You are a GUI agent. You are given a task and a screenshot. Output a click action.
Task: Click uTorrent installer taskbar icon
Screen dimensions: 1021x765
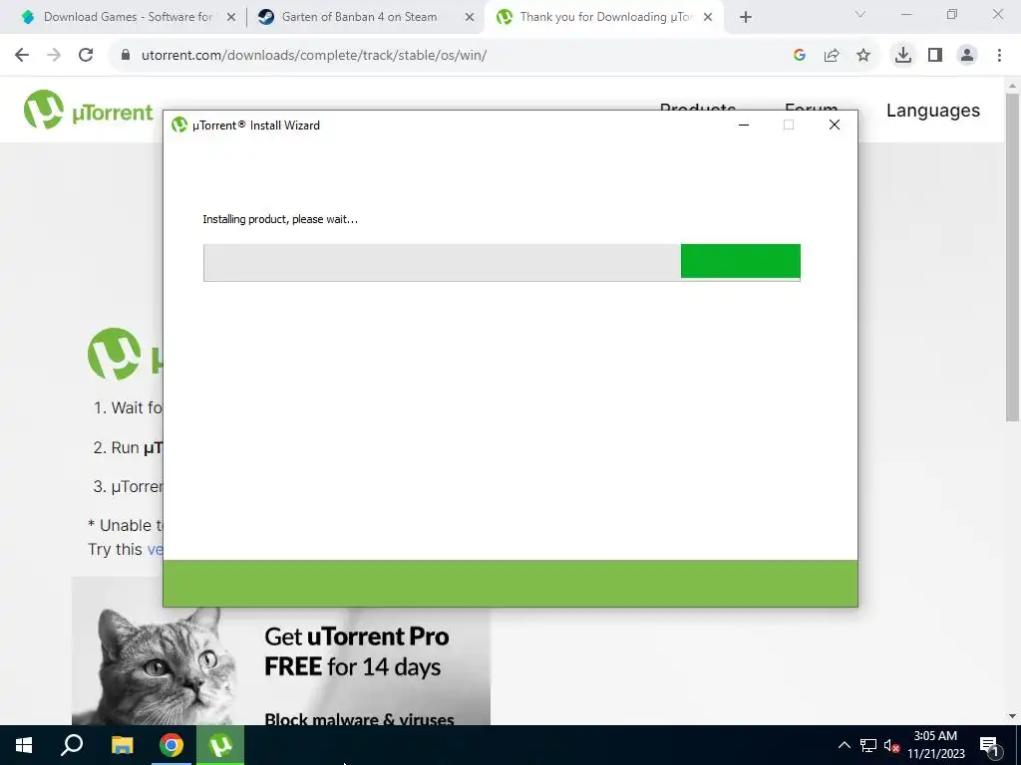(x=220, y=745)
